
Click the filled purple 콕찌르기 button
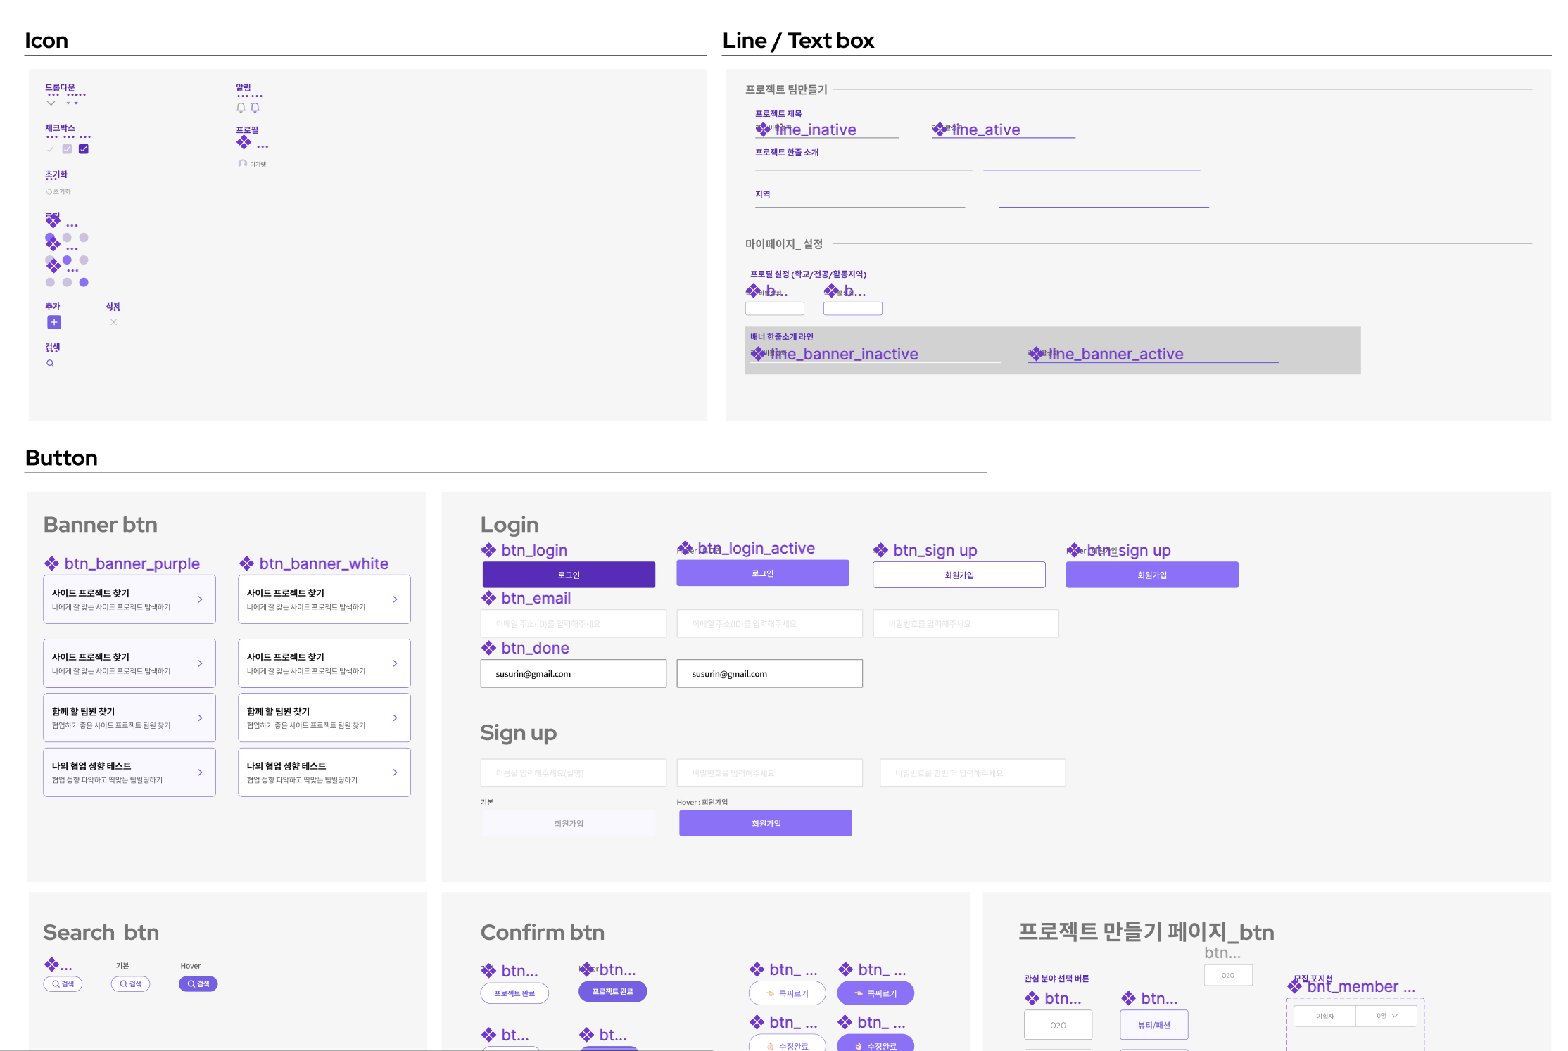875,993
